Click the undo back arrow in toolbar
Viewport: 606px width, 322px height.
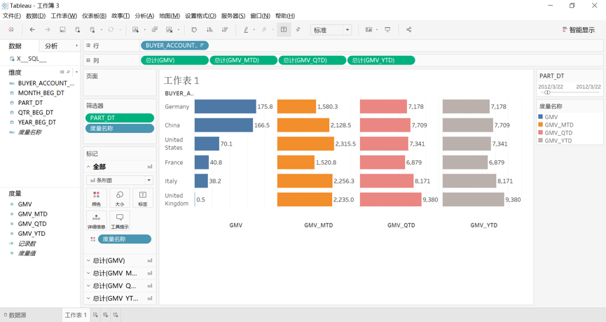pos(32,30)
